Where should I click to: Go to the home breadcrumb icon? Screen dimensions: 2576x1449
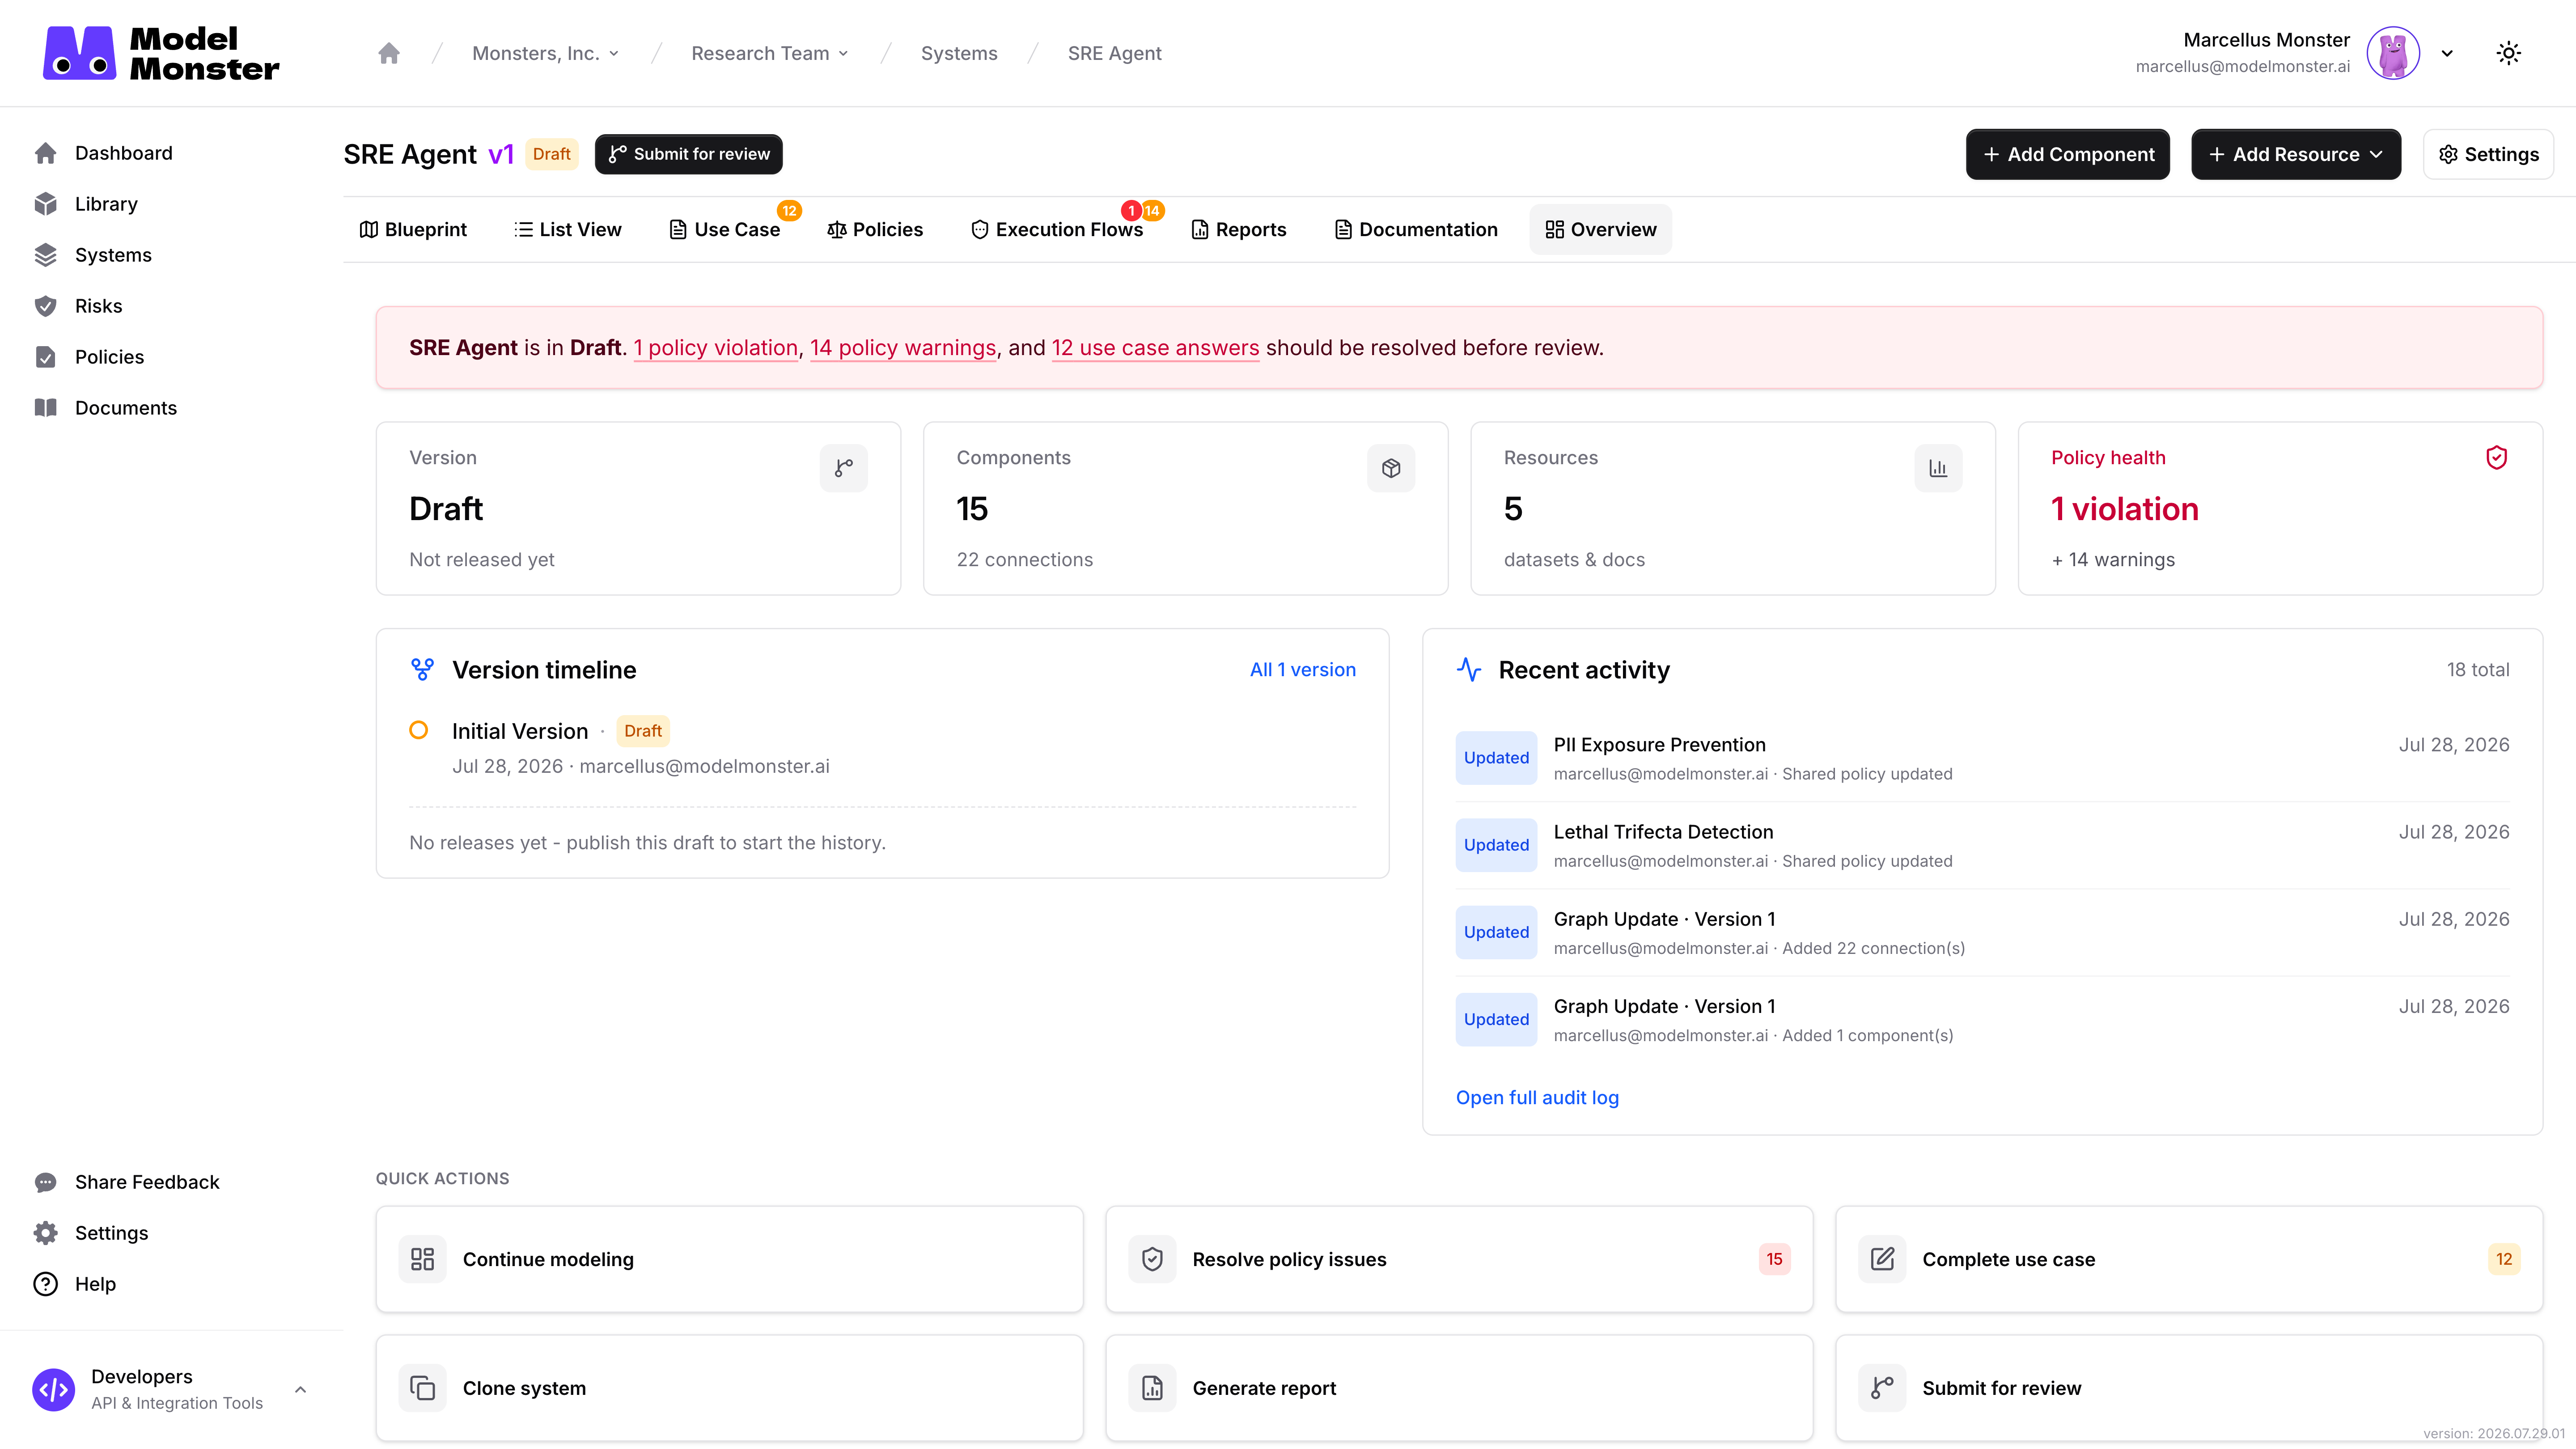point(389,53)
